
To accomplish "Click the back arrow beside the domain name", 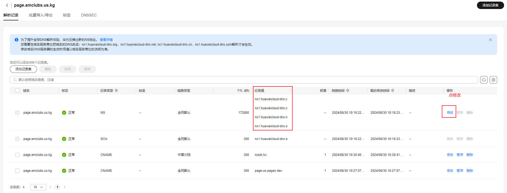I will click(x=7, y=5).
